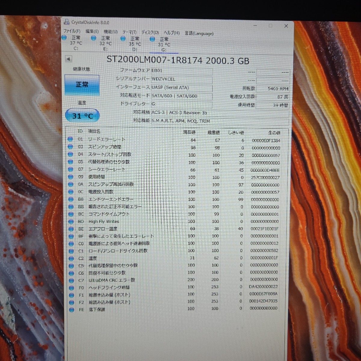Click the blue indicator beside エアフロー温度
Screen dimensions: 361x361
point(71,229)
